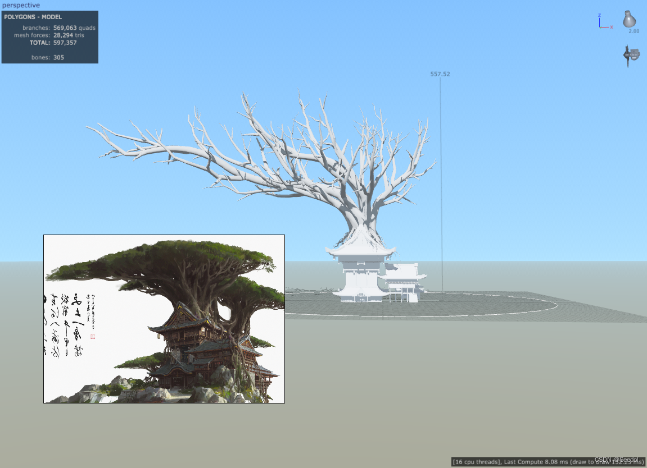
Task: Click the concept art reference thumbnail
Action: [x=164, y=318]
